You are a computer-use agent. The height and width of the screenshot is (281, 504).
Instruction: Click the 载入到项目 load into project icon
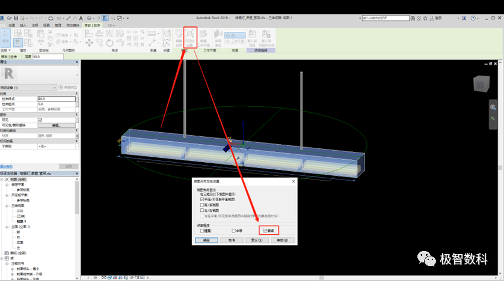[x=252, y=38]
